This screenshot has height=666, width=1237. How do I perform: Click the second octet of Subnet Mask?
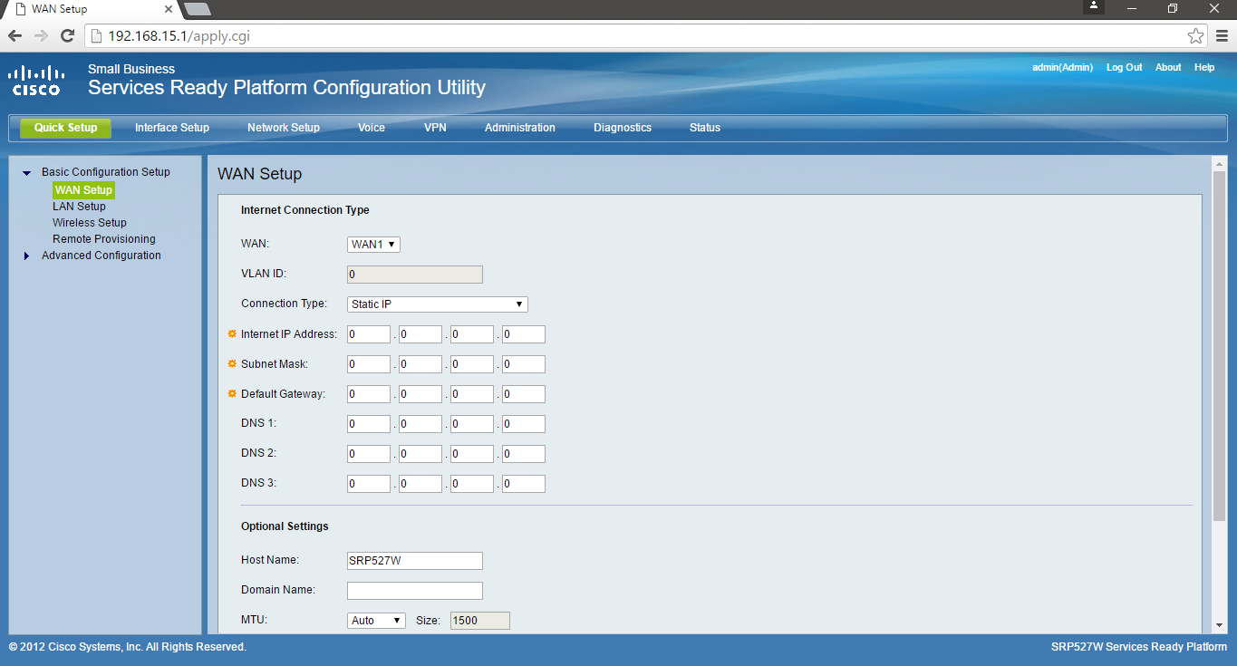coord(420,364)
